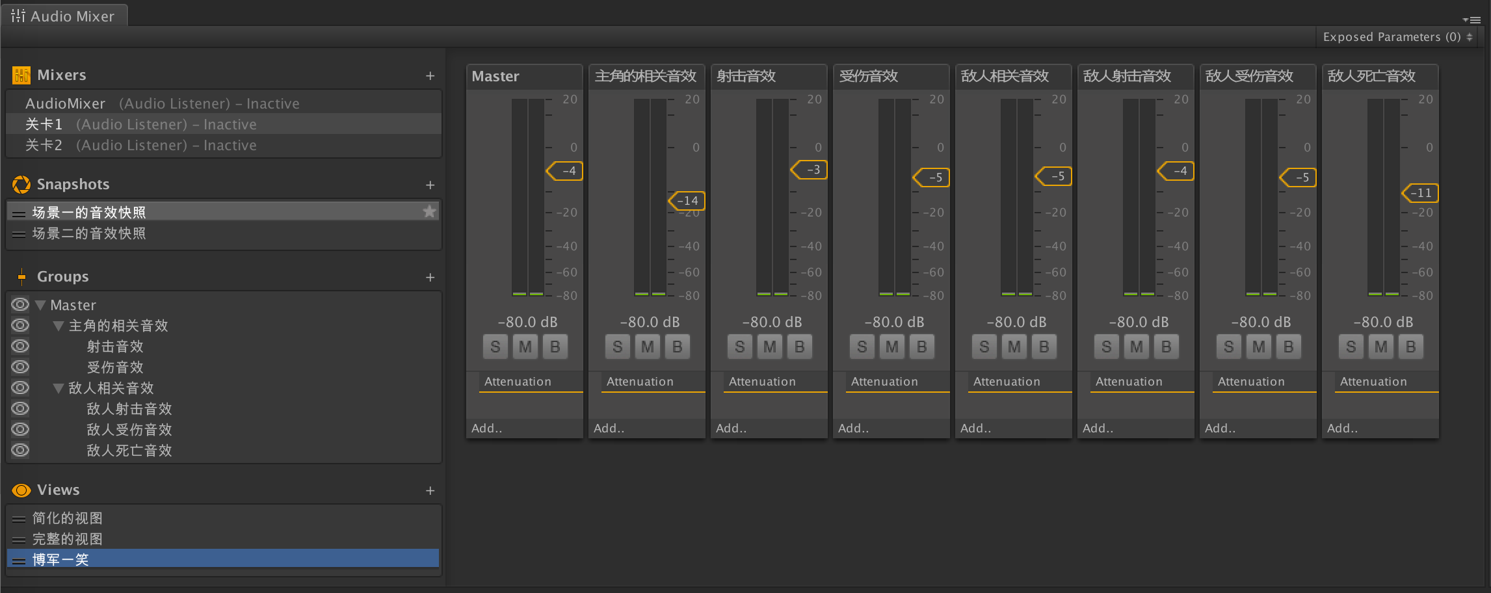Click Attenuation effect on 受伤音效 strip
This screenshot has height=593, width=1491.
[x=884, y=382]
